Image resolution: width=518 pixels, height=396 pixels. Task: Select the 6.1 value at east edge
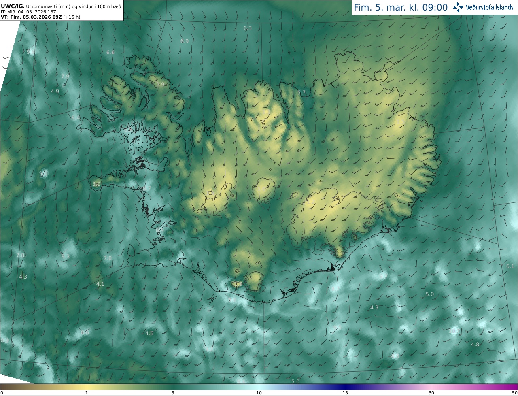coord(510,266)
